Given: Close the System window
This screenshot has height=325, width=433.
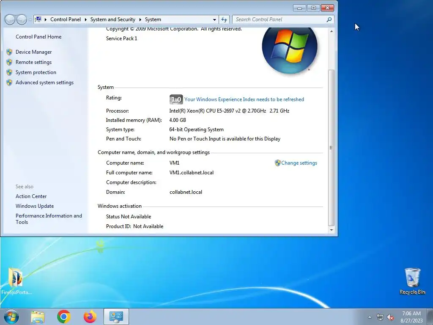Looking at the screenshot, I should 327,8.
